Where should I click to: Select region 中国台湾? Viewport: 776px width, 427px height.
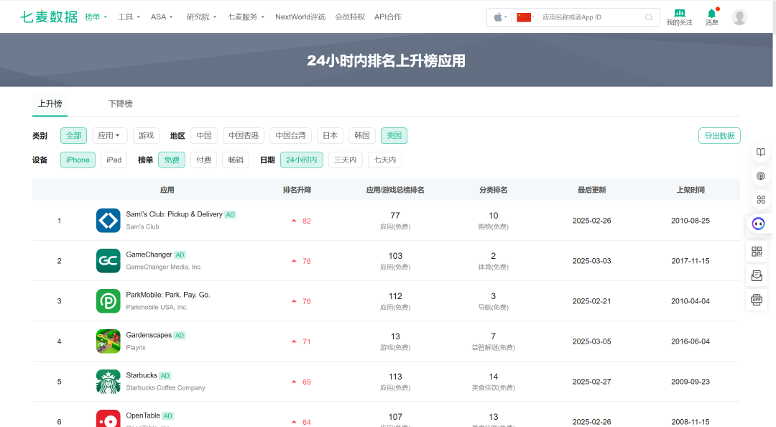[290, 135]
